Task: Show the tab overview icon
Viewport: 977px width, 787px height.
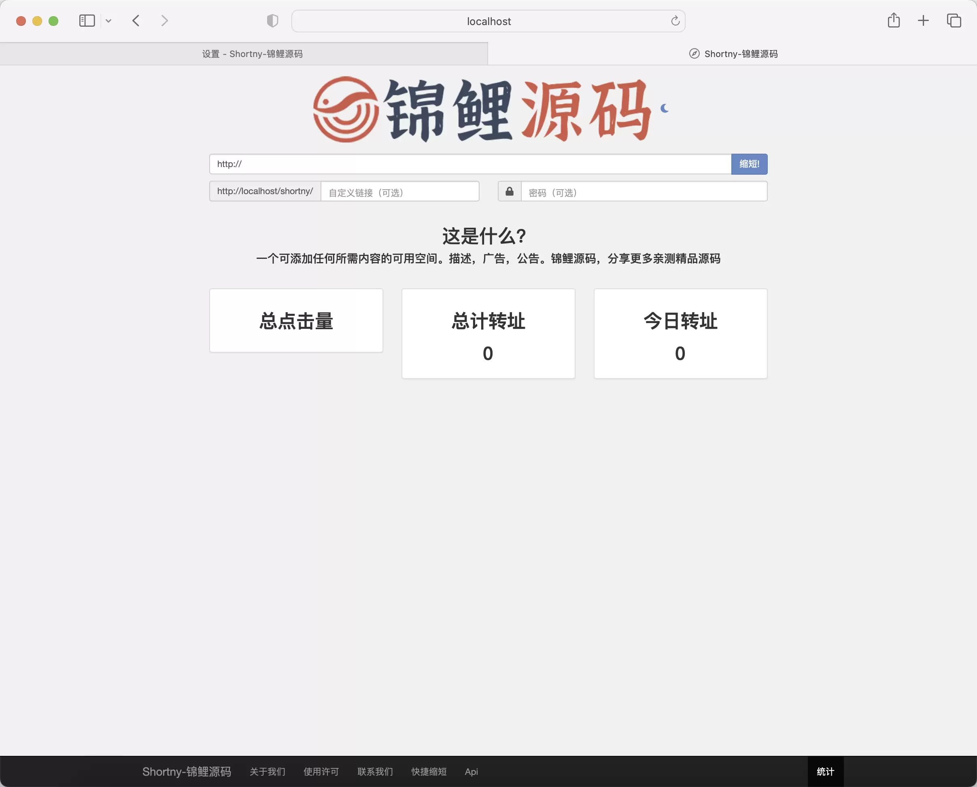Action: pyautogui.click(x=954, y=21)
